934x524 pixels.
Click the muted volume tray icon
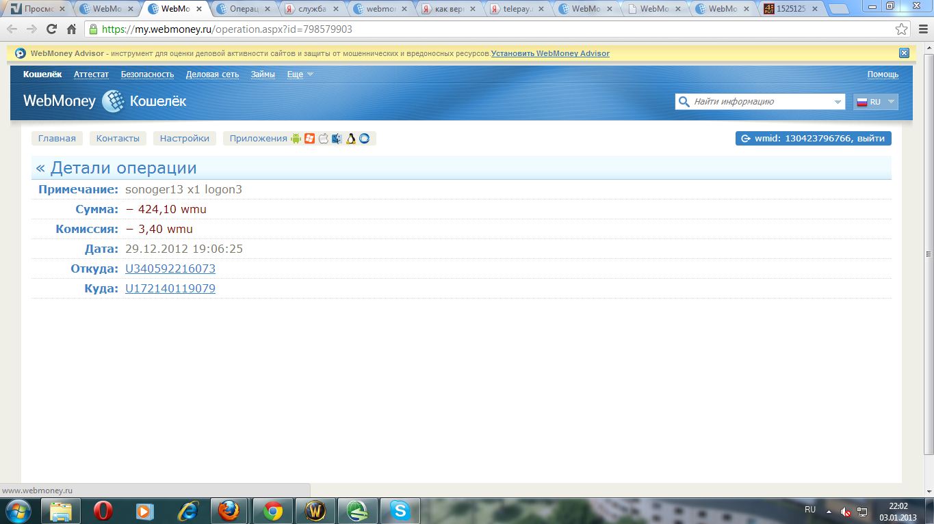[x=846, y=512]
